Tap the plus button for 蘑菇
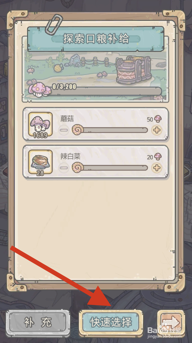The width and height of the screenshot is (192, 343). point(157,130)
